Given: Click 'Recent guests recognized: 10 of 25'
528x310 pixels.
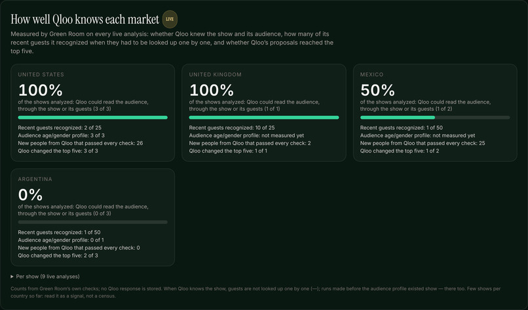Looking at the screenshot, I should (232, 128).
